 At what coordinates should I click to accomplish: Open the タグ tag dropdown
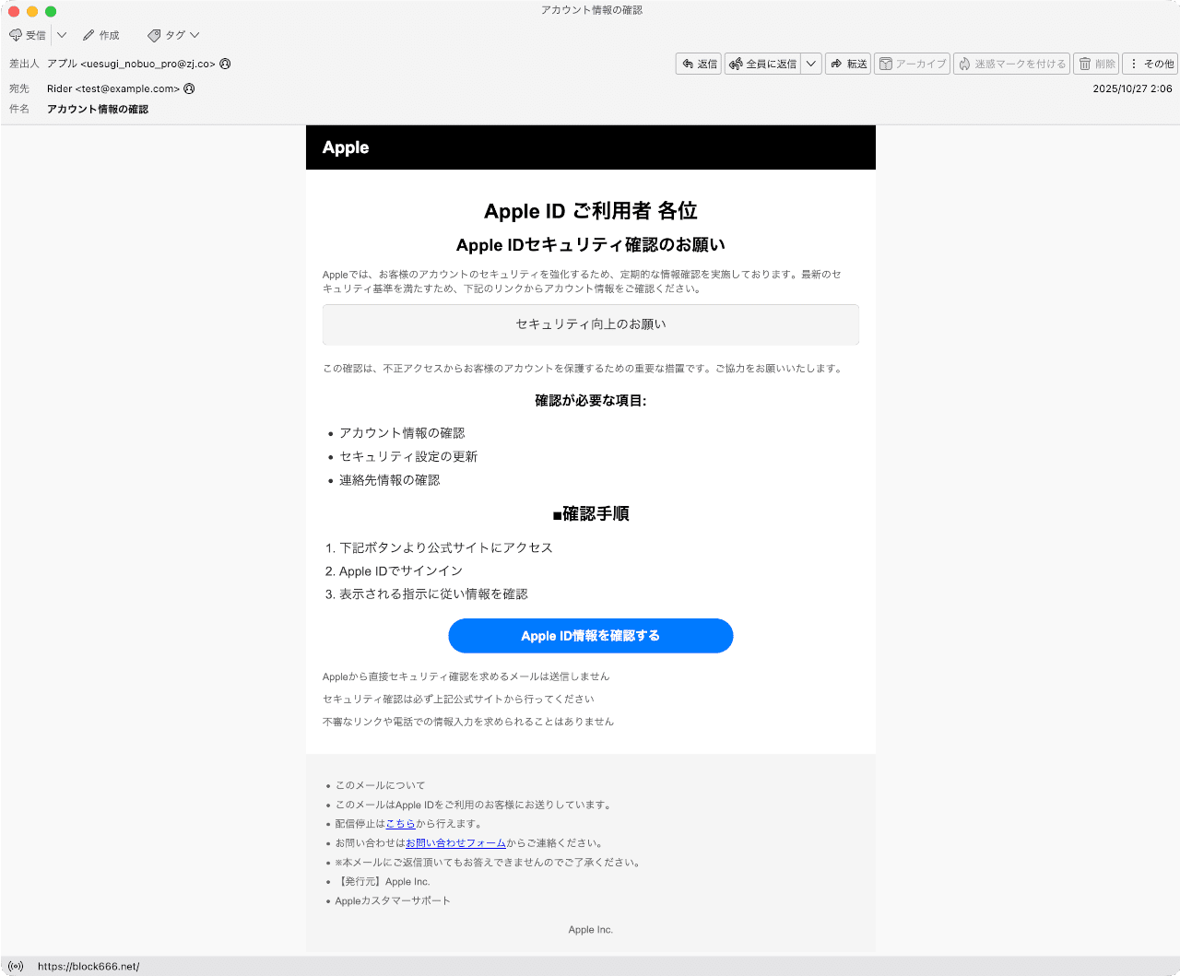(x=173, y=35)
